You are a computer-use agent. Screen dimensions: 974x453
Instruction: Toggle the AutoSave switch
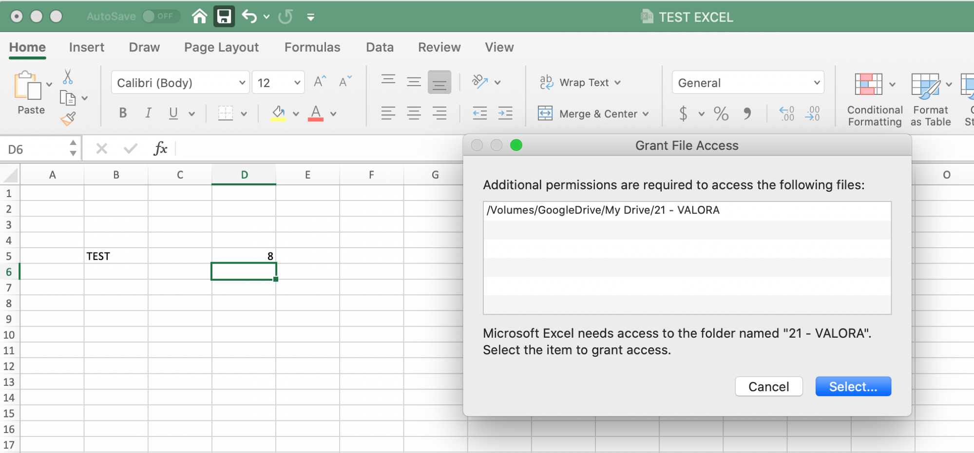click(161, 16)
